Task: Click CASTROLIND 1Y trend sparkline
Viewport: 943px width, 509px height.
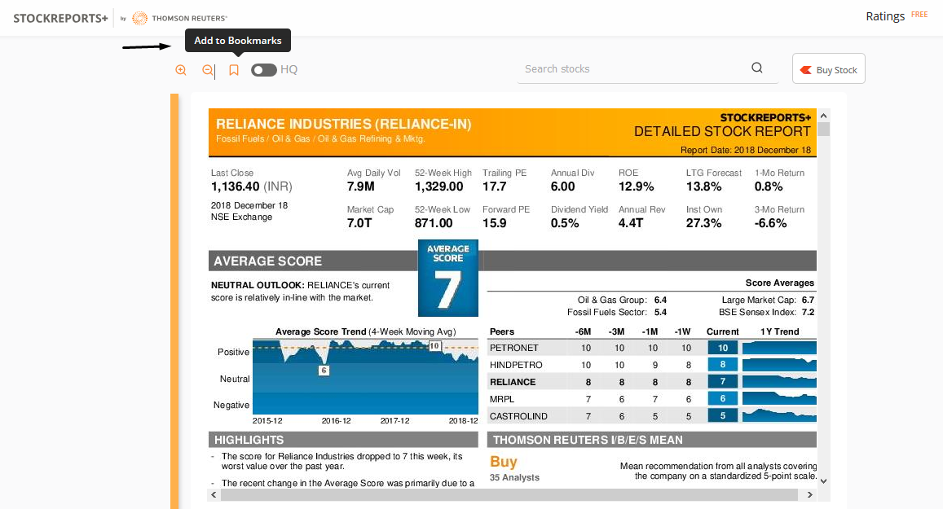Action: tap(779, 416)
